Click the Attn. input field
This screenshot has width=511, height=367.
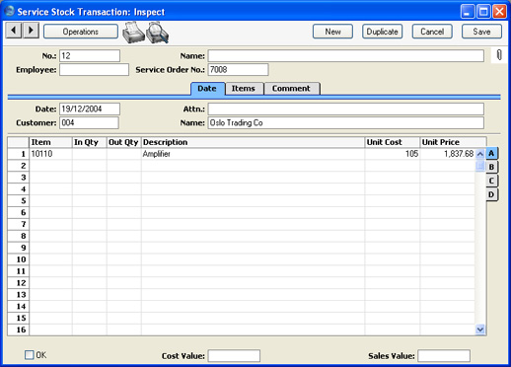[x=346, y=109]
